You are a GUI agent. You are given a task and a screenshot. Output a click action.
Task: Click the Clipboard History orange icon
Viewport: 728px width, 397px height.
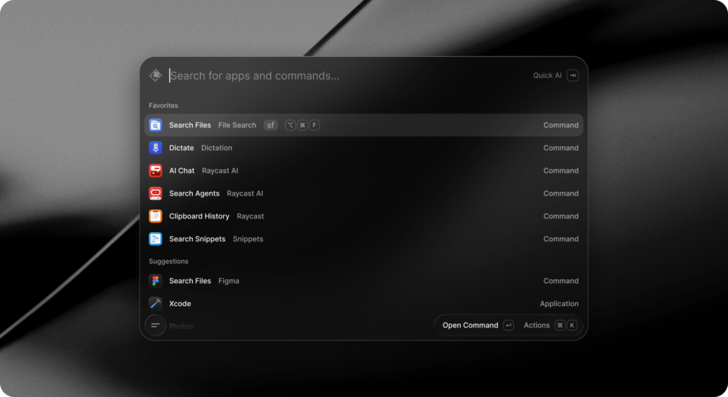coord(156,216)
